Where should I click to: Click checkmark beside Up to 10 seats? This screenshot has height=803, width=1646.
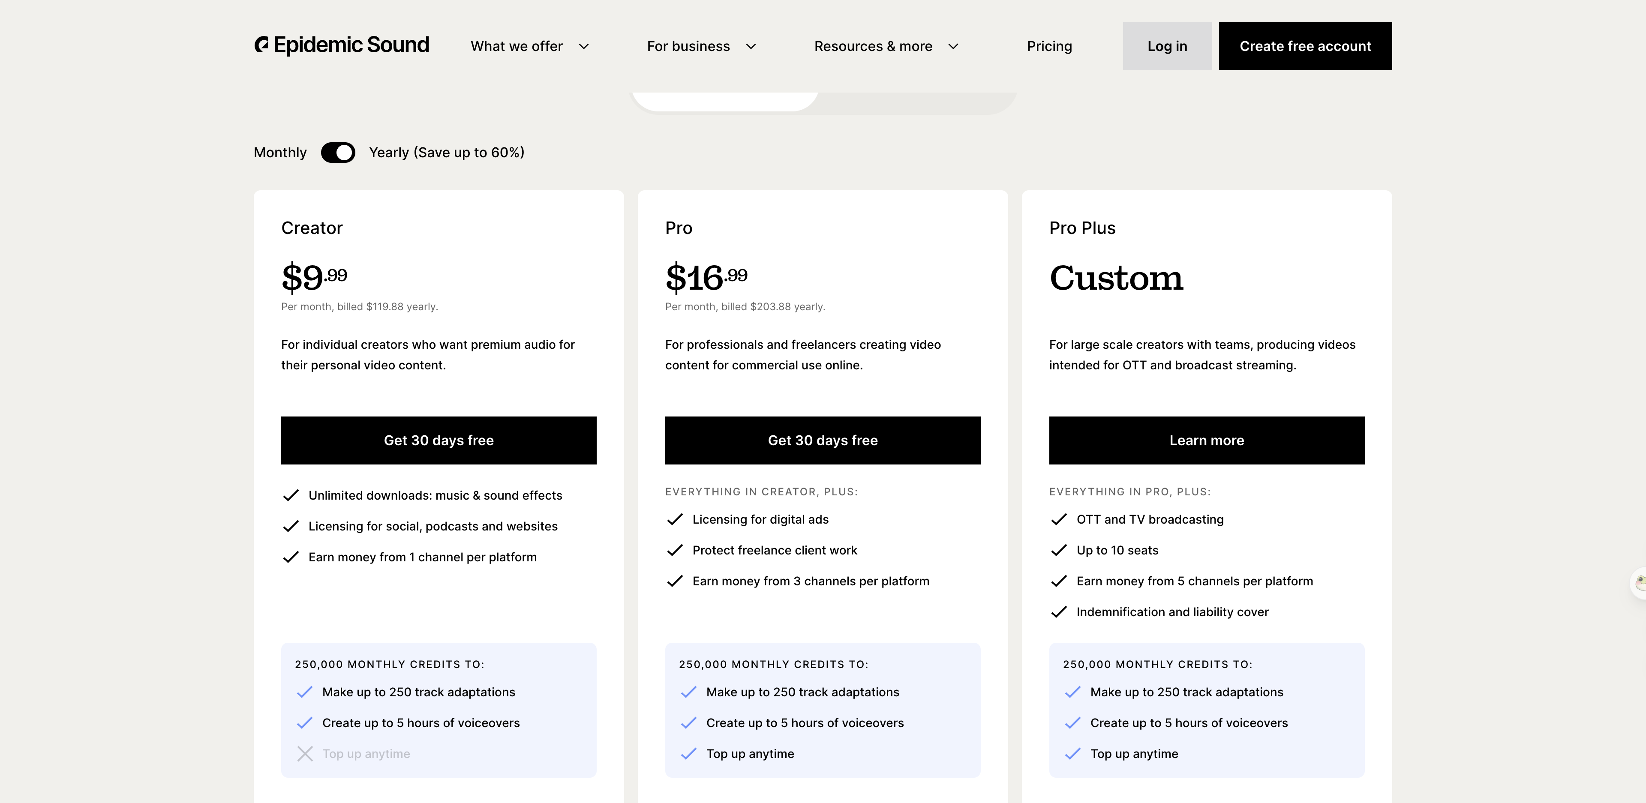[1059, 550]
